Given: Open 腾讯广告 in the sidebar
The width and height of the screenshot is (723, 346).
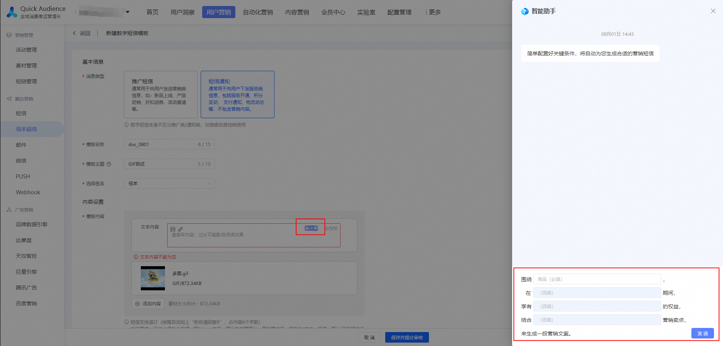Looking at the screenshot, I should click(26, 288).
